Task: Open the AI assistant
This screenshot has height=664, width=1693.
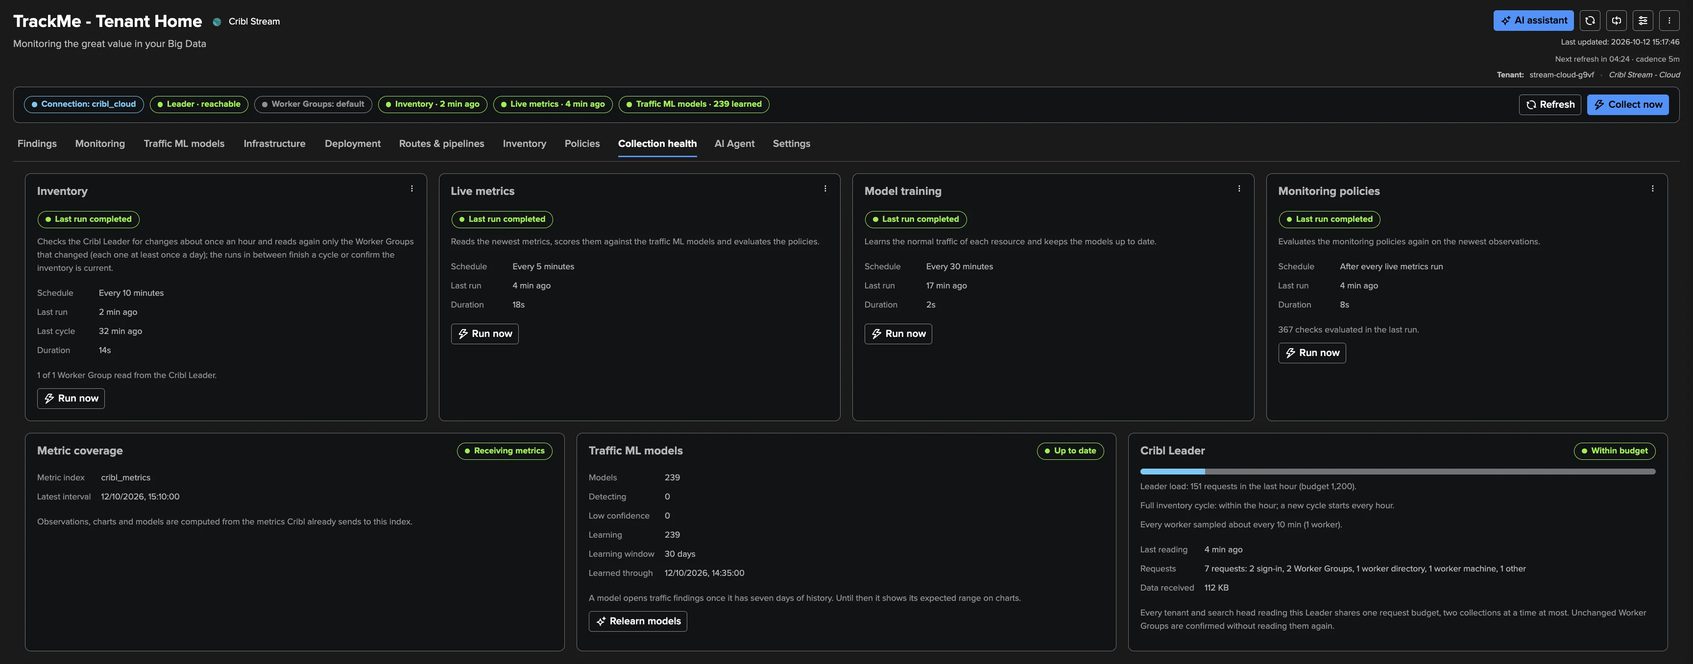Action: pyautogui.click(x=1533, y=21)
